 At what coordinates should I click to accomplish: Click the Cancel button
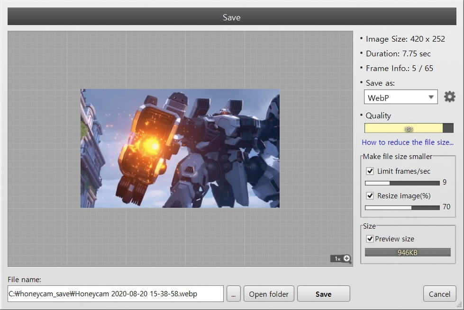pos(439,294)
